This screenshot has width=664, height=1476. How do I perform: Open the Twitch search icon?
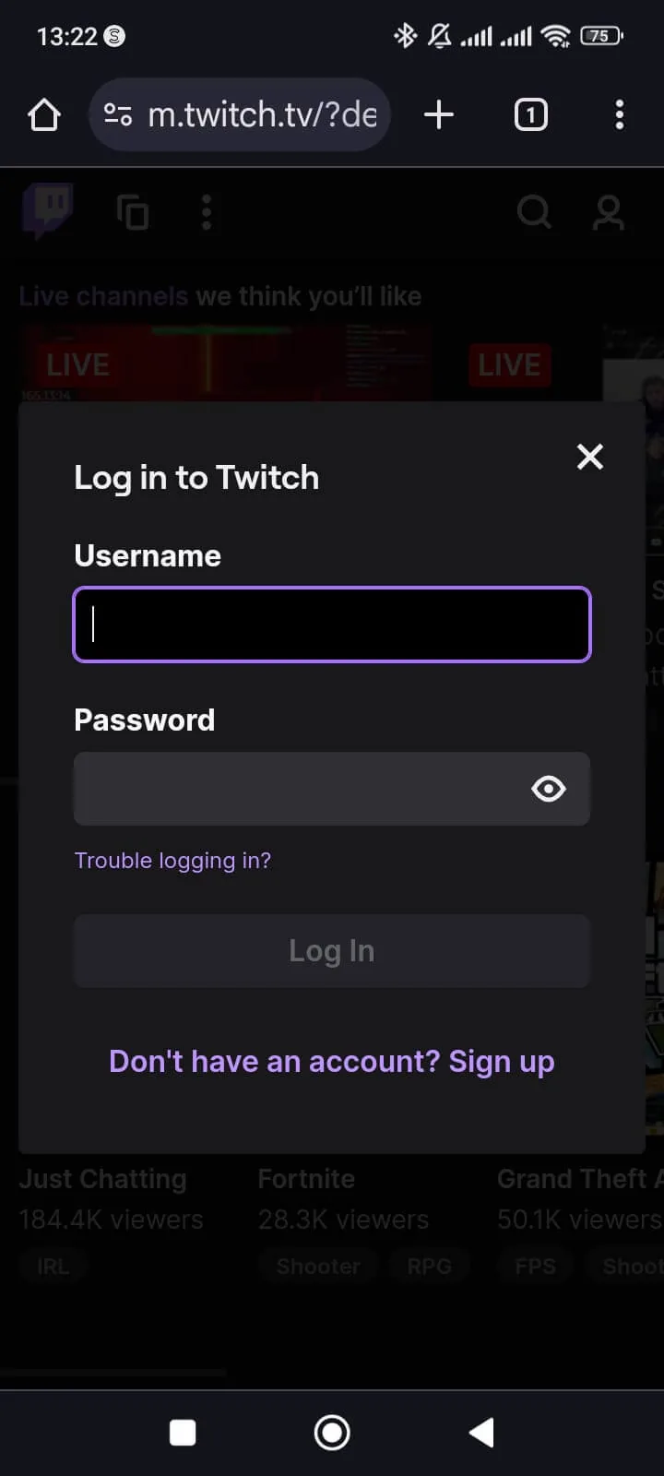pos(535,212)
